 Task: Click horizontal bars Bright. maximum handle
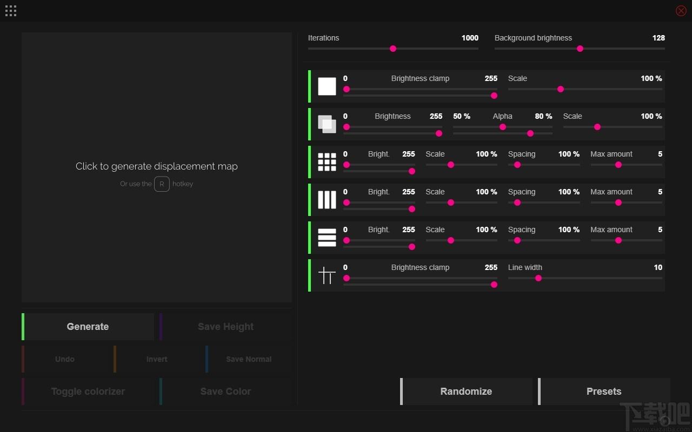click(x=412, y=247)
